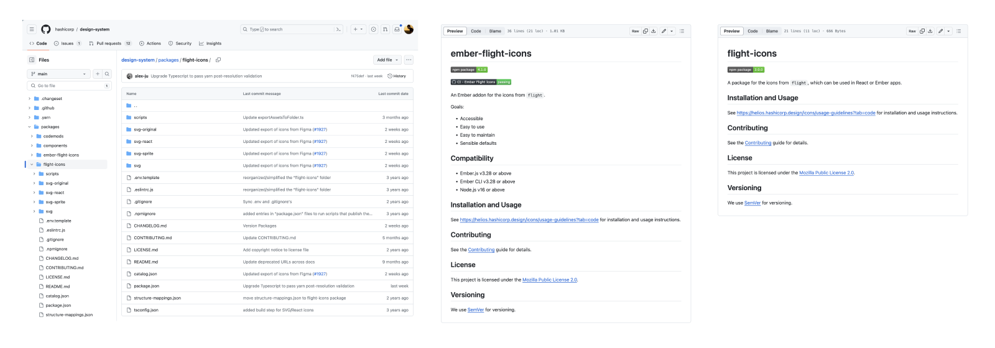
Task: Open tsconfig.json in the file list
Action: tap(146, 310)
